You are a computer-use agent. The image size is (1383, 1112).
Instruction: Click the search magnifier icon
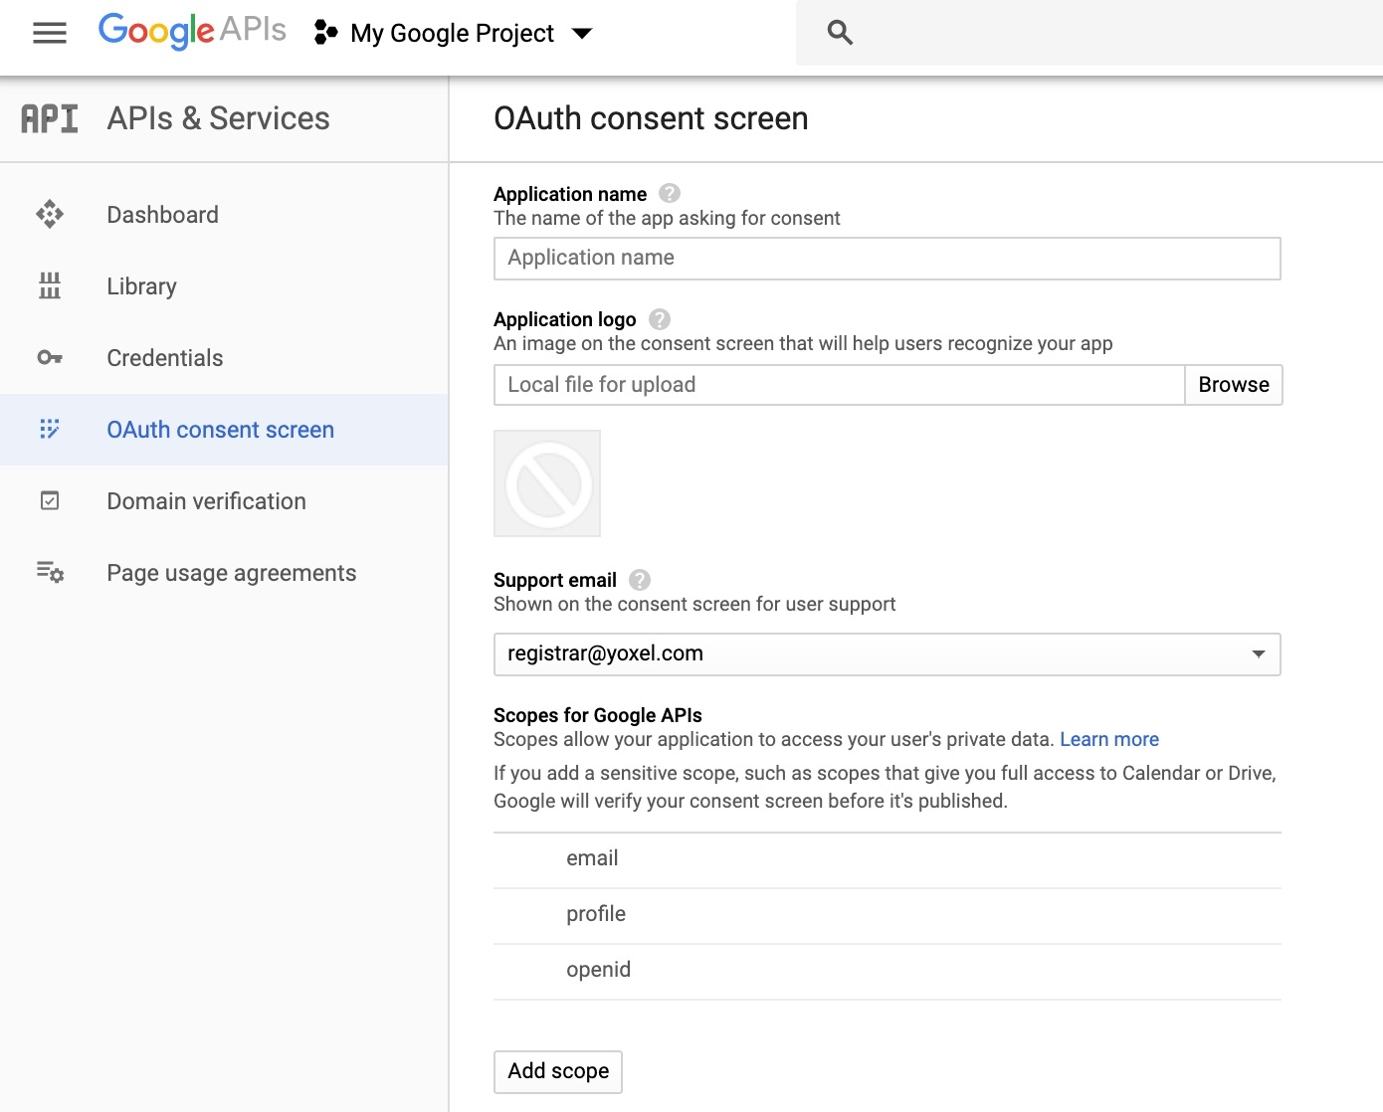840,33
